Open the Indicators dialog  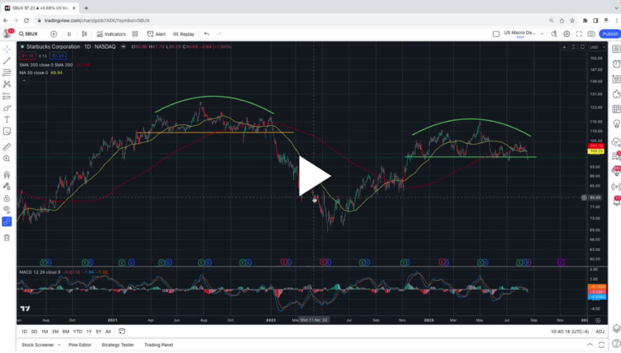click(x=112, y=34)
